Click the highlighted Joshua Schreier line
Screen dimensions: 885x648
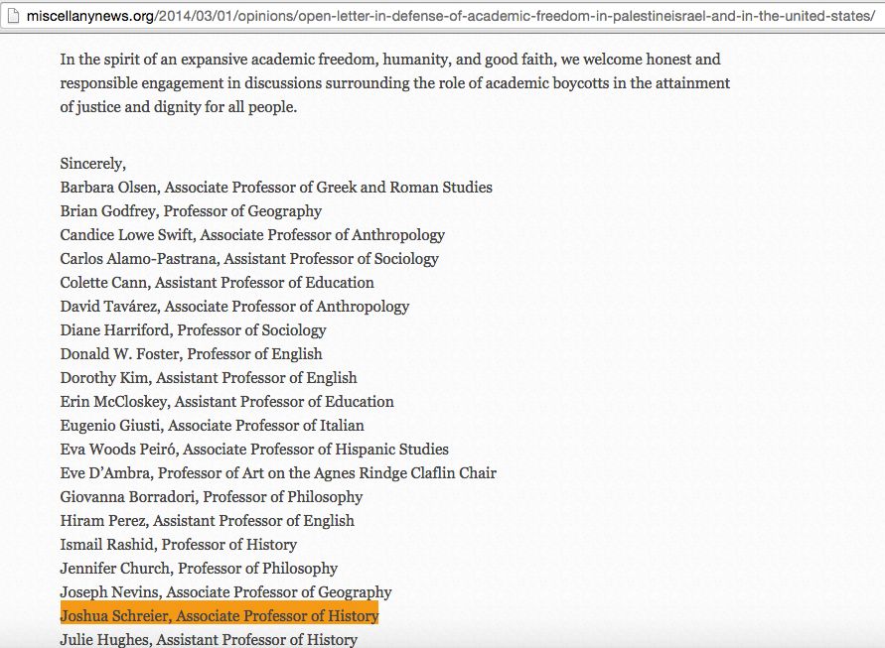tap(220, 616)
